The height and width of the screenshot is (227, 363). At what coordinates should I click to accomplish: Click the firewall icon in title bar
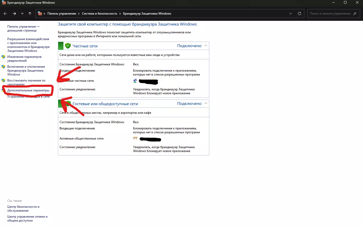click(4, 3)
